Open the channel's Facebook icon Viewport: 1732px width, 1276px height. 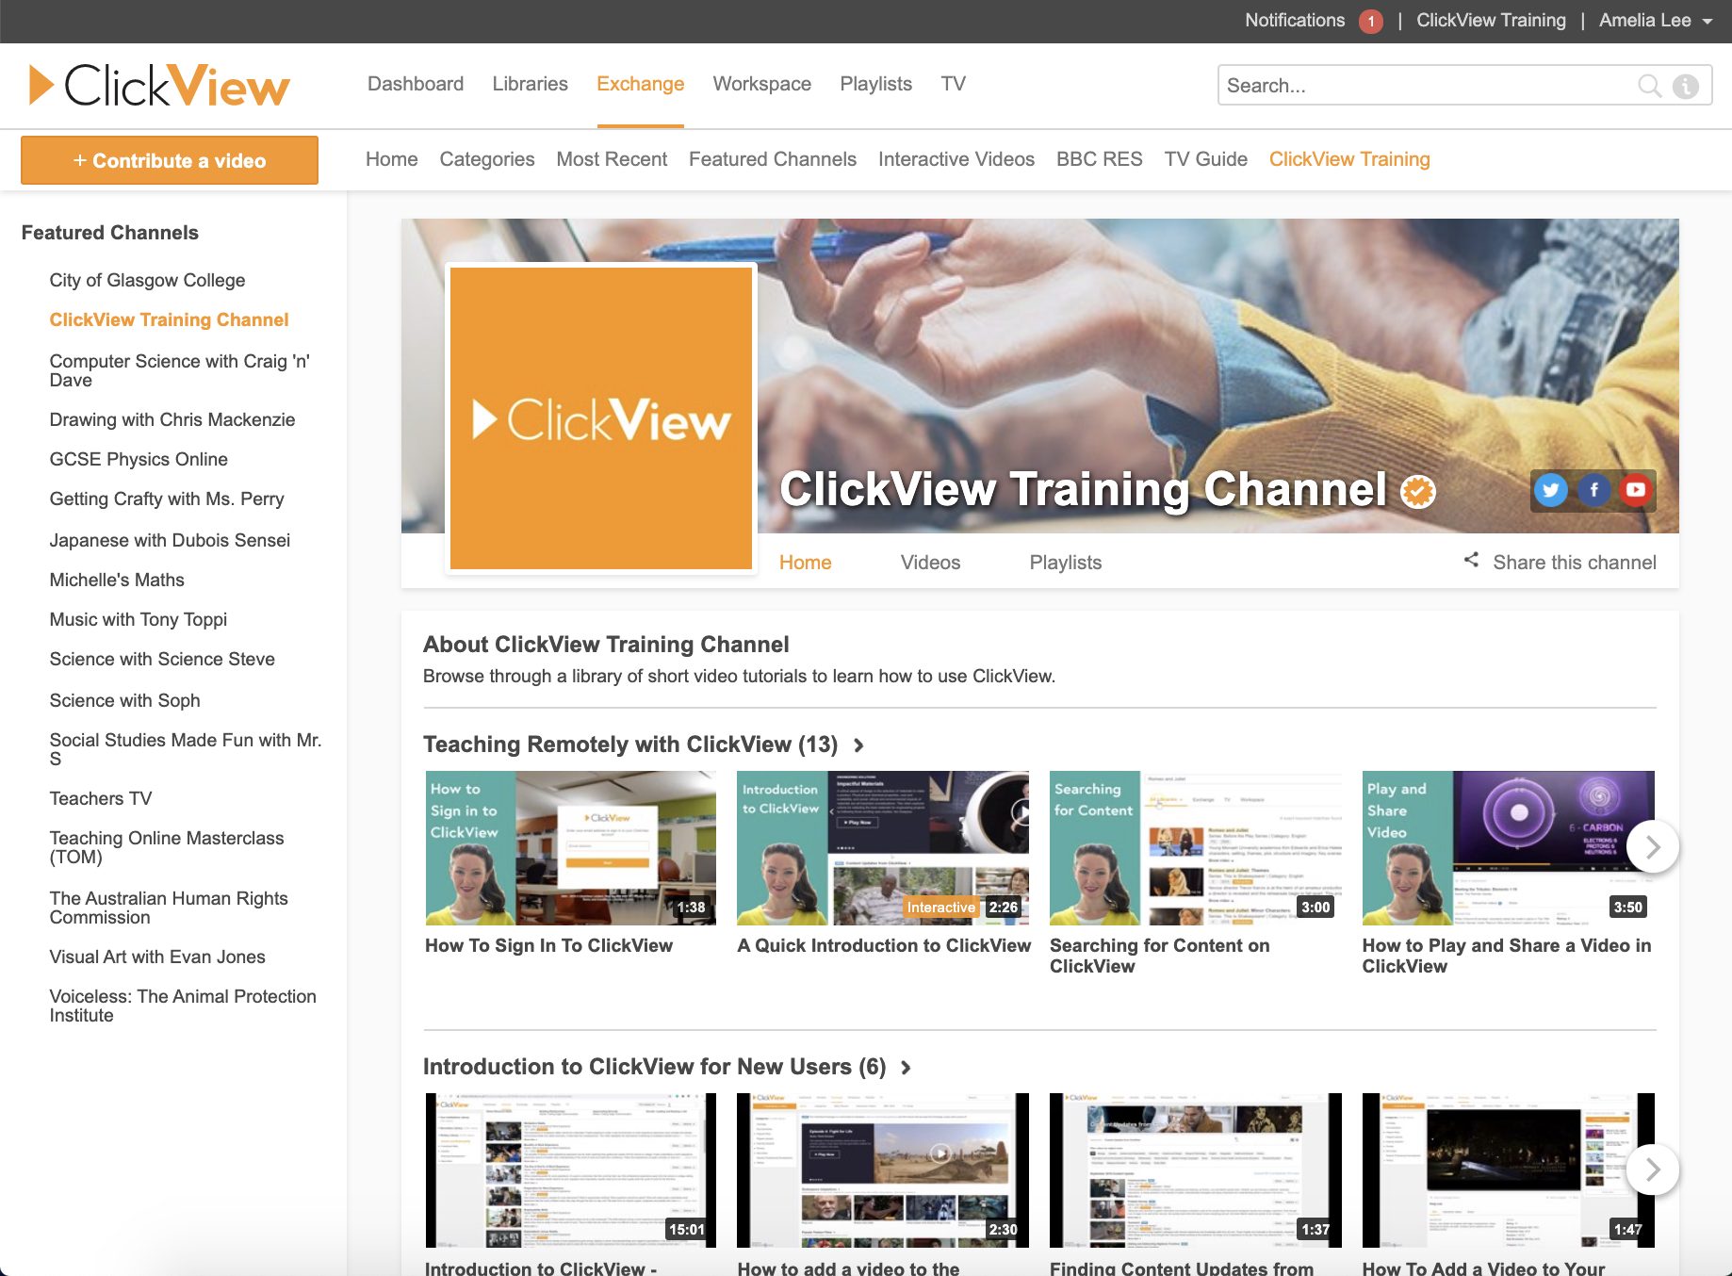(x=1593, y=490)
